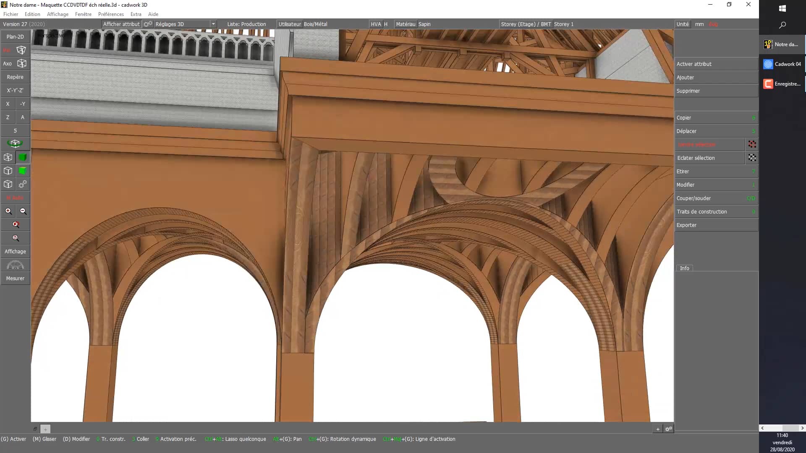Click checkered icon beside Eclater sélection

752,158
